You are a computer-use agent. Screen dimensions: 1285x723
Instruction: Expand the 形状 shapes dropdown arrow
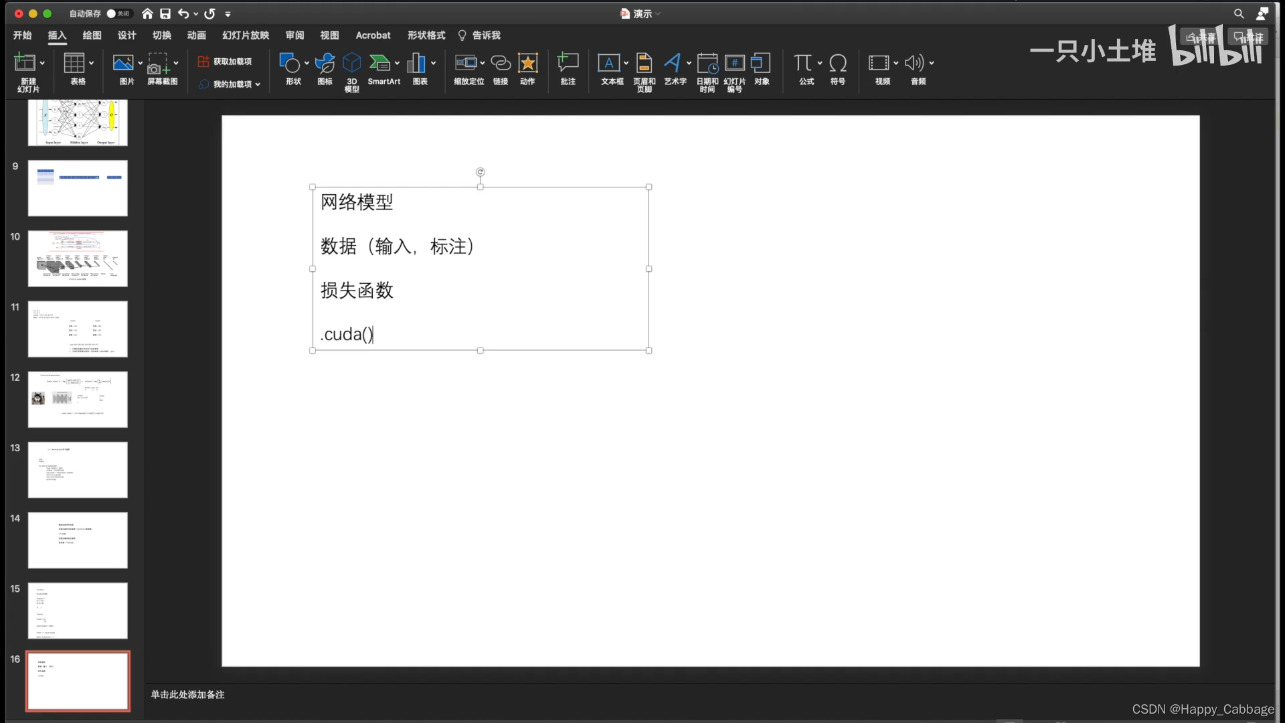click(x=307, y=63)
